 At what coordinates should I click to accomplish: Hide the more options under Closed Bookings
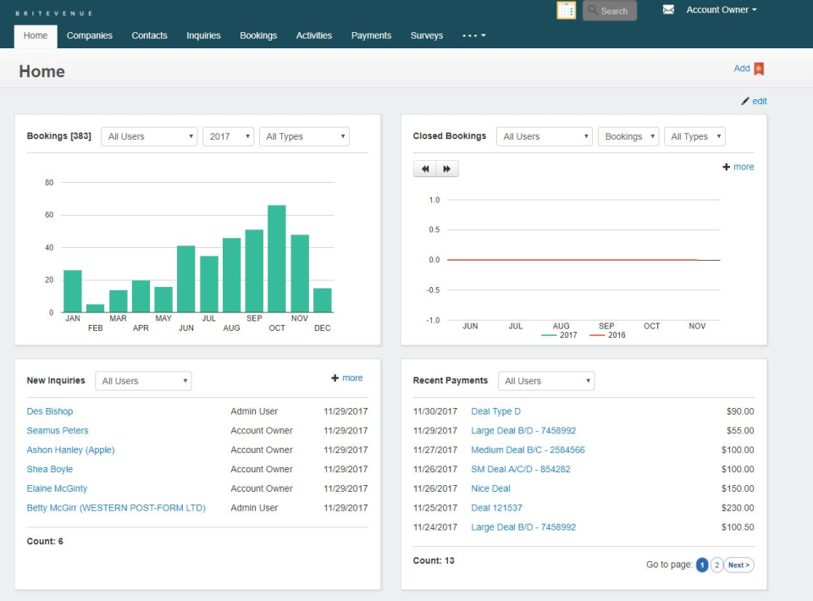(738, 167)
